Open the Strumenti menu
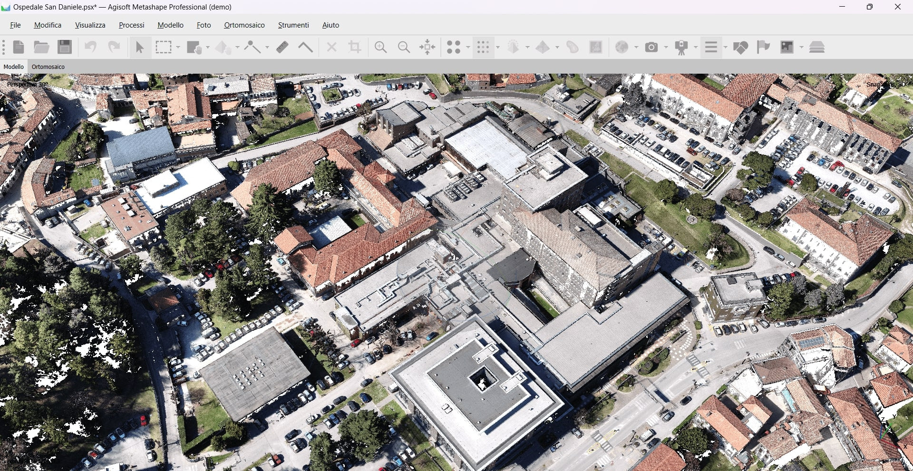This screenshot has width=913, height=471. (293, 25)
